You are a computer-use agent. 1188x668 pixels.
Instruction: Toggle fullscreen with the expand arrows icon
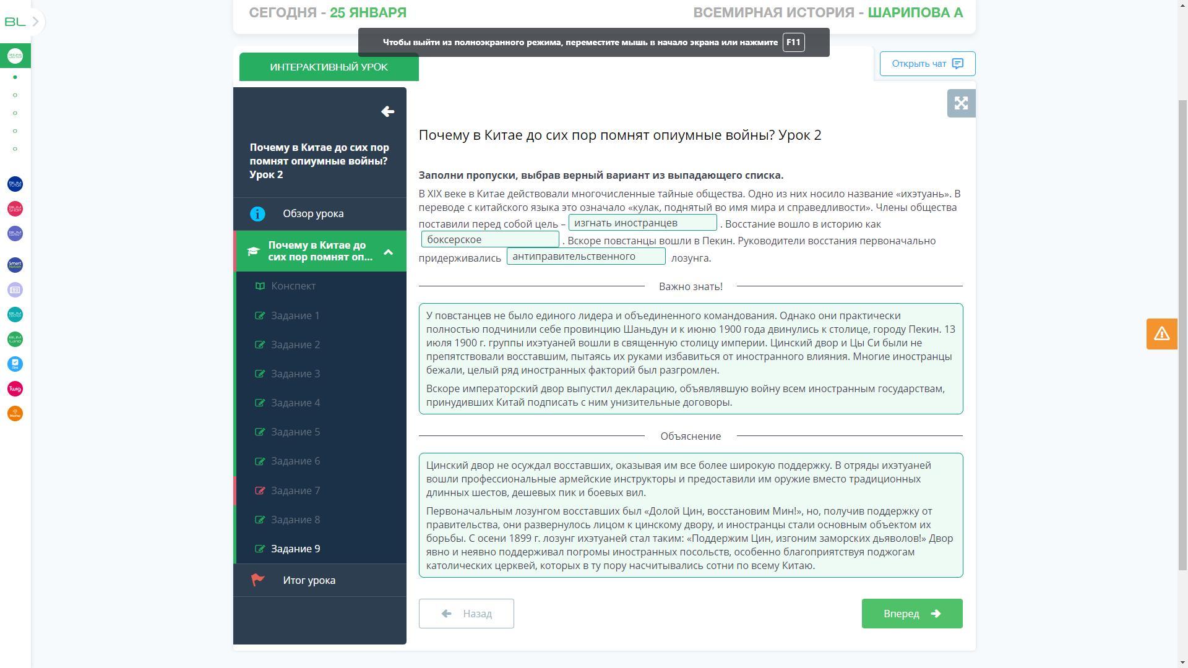tap(961, 103)
